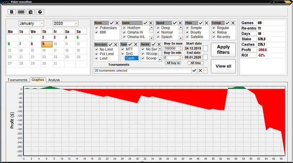Click the '20 tournaments selected' field
Screen dimensions: 293x163
[x=143, y=70]
